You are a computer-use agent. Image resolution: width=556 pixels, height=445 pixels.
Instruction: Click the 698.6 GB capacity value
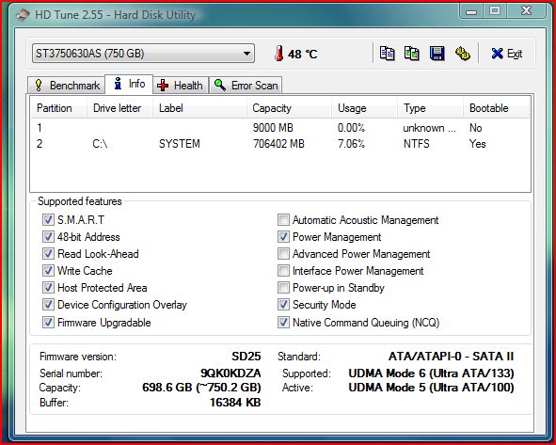(201, 388)
